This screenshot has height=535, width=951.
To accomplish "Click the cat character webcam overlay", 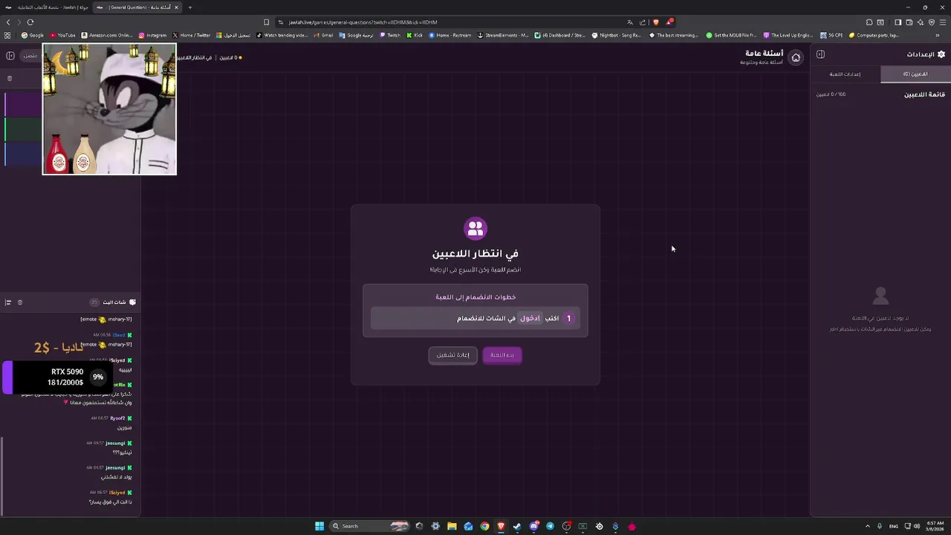I will (109, 108).
